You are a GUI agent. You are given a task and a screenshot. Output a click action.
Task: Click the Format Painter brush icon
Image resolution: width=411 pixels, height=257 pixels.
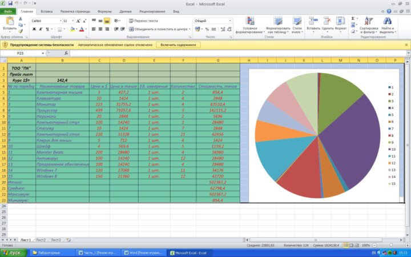tap(21, 31)
